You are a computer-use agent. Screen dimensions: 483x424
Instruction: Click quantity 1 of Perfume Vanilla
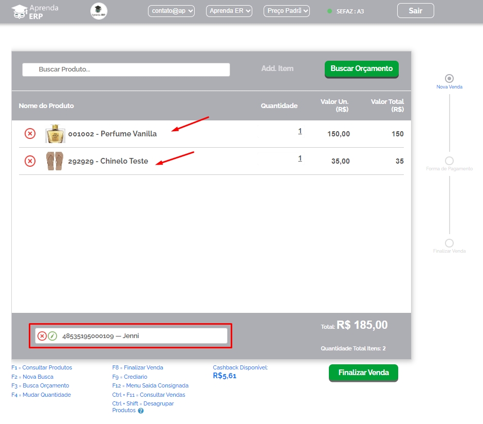[300, 131]
